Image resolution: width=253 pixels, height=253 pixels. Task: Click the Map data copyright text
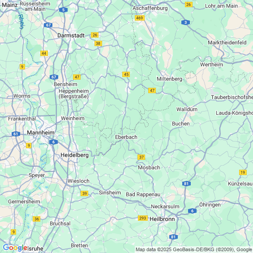point(194,249)
